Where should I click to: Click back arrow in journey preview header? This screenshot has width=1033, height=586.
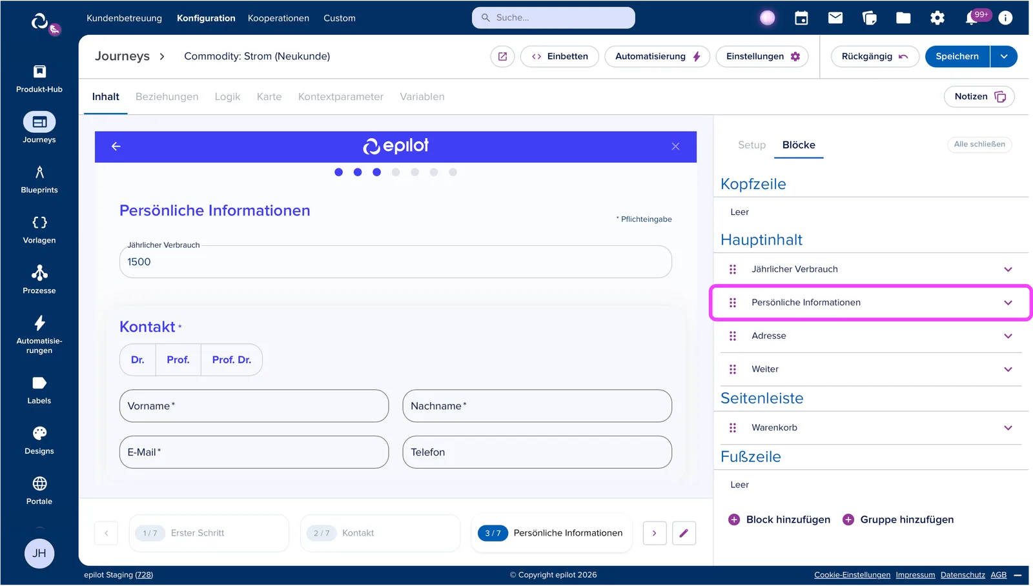(x=116, y=146)
